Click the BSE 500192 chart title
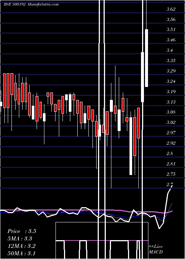Image resolution: width=185 pixels, height=259 pixels. coord(14,4)
